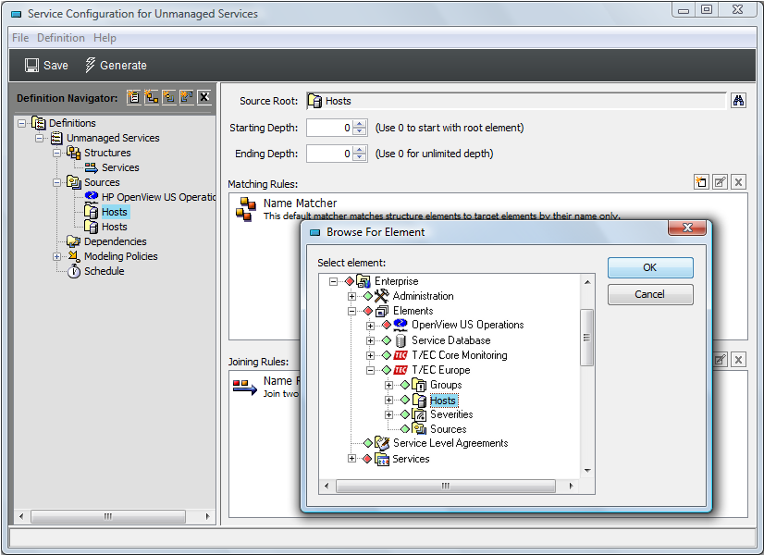Screen dimensions: 764x555
Task: Click the Source Root field
Action: click(516, 101)
